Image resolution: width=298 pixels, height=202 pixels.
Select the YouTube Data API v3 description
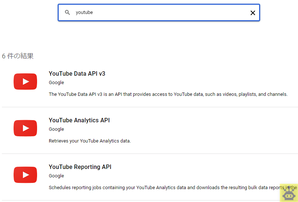coord(168,94)
